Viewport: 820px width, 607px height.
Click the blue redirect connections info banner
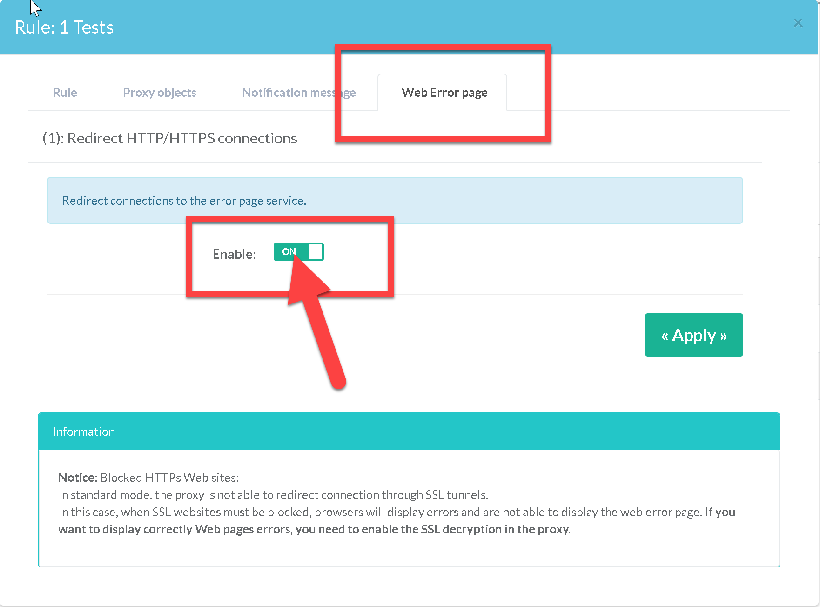coord(395,200)
